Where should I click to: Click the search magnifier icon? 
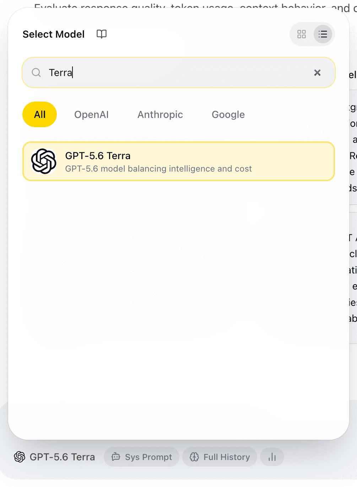point(36,72)
